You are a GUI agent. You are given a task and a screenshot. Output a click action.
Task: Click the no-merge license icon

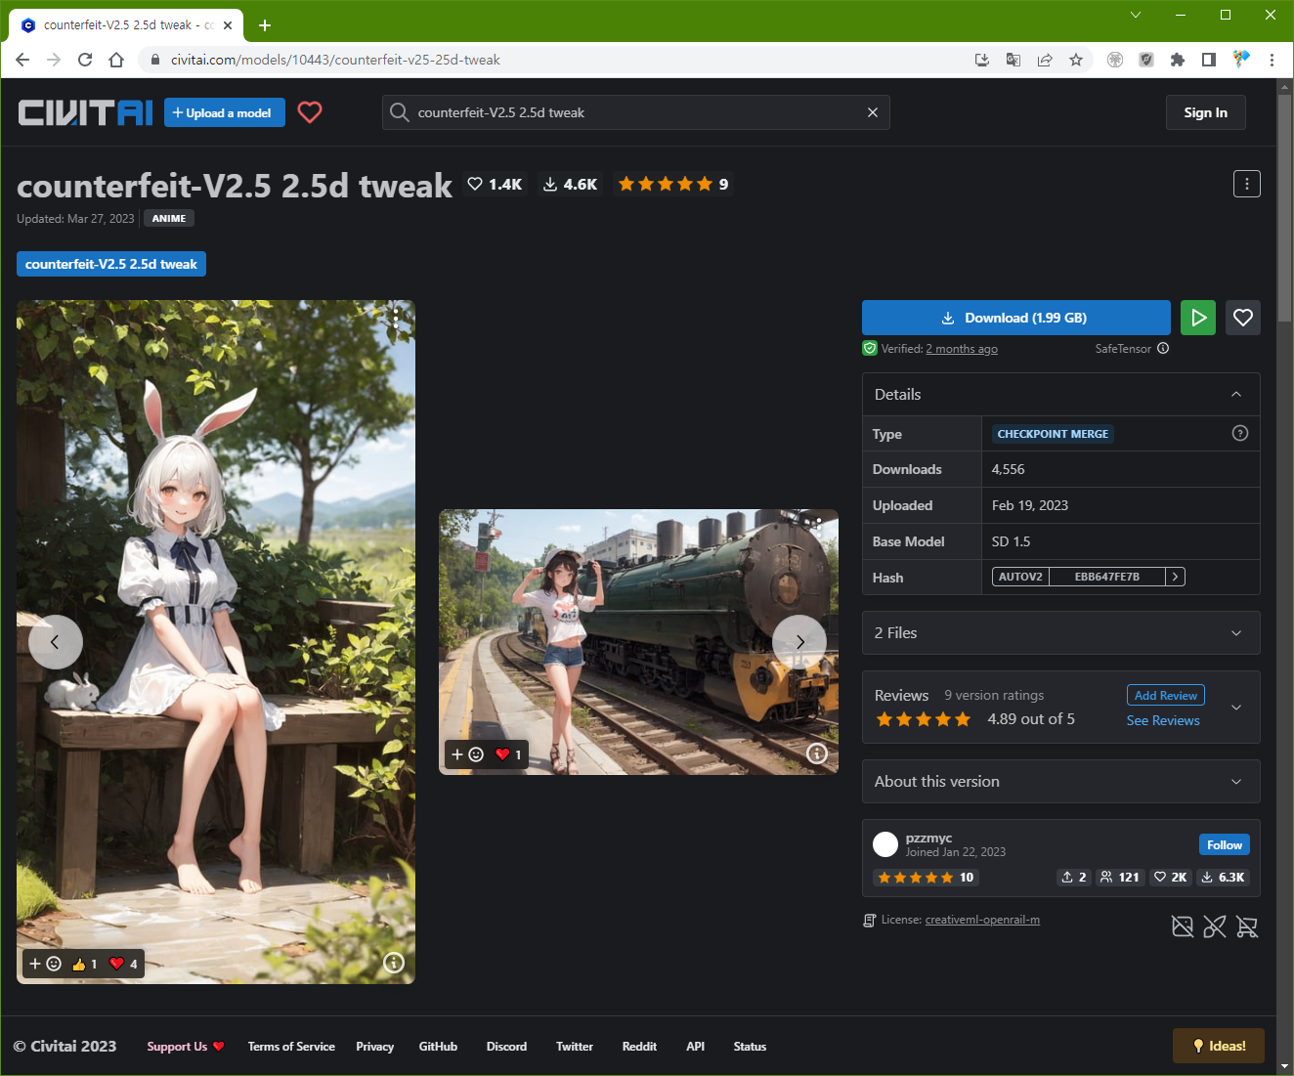pyautogui.click(x=1215, y=926)
